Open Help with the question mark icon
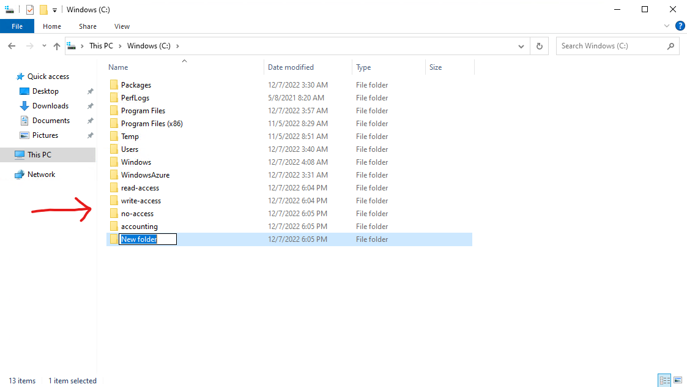Image resolution: width=687 pixels, height=387 pixels. tap(680, 26)
